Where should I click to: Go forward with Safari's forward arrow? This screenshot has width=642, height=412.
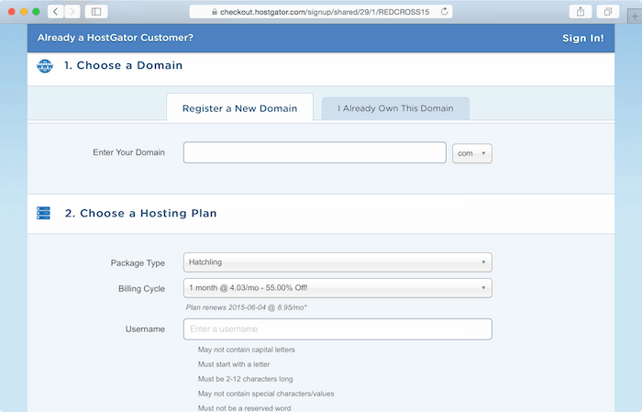[x=72, y=11]
